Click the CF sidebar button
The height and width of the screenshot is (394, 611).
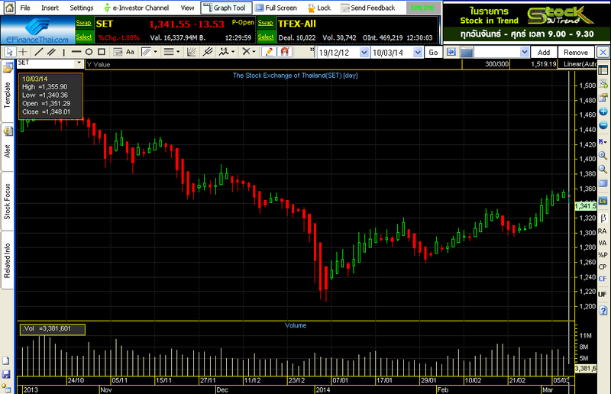click(602, 279)
